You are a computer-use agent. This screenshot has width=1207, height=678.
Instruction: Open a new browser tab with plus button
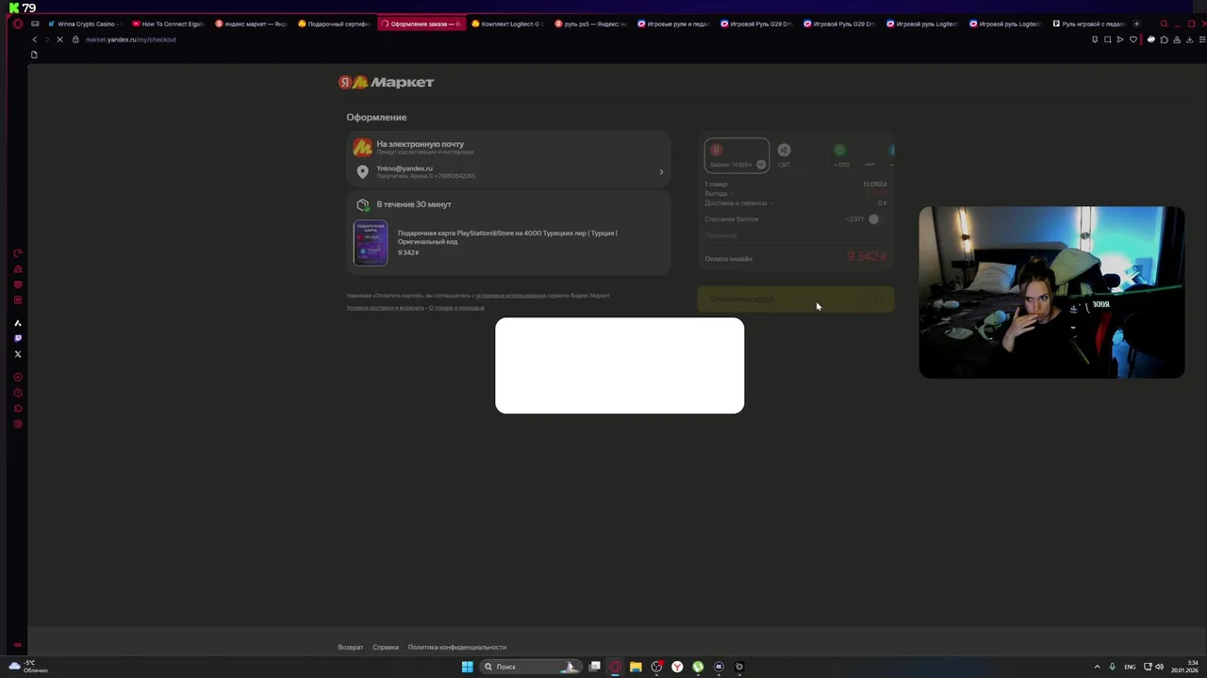click(1136, 24)
